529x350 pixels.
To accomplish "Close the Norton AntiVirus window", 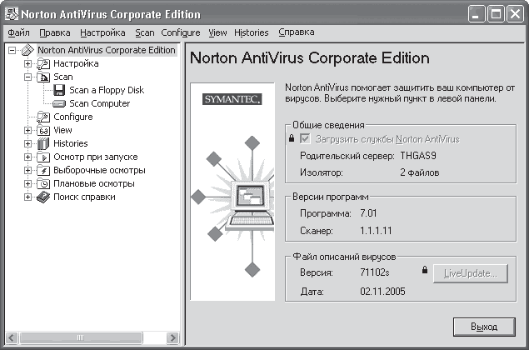I will tap(515, 14).
